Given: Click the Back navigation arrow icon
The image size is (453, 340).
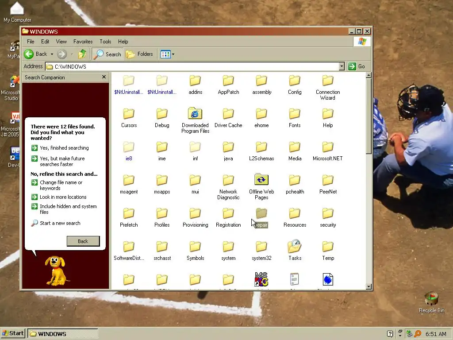Looking at the screenshot, I should pos(29,54).
